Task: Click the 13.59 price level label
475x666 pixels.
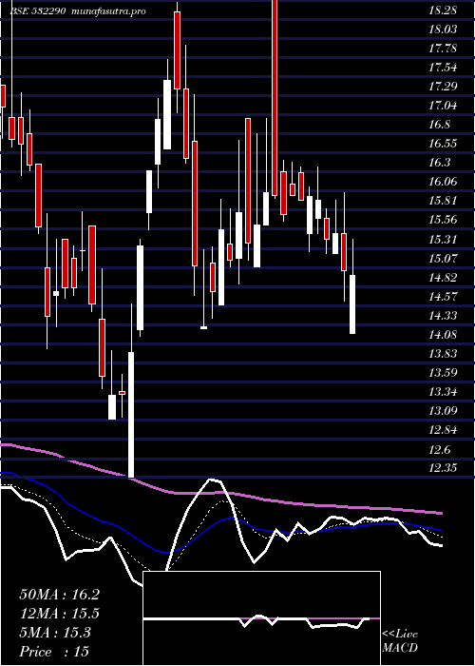Action: (x=443, y=373)
